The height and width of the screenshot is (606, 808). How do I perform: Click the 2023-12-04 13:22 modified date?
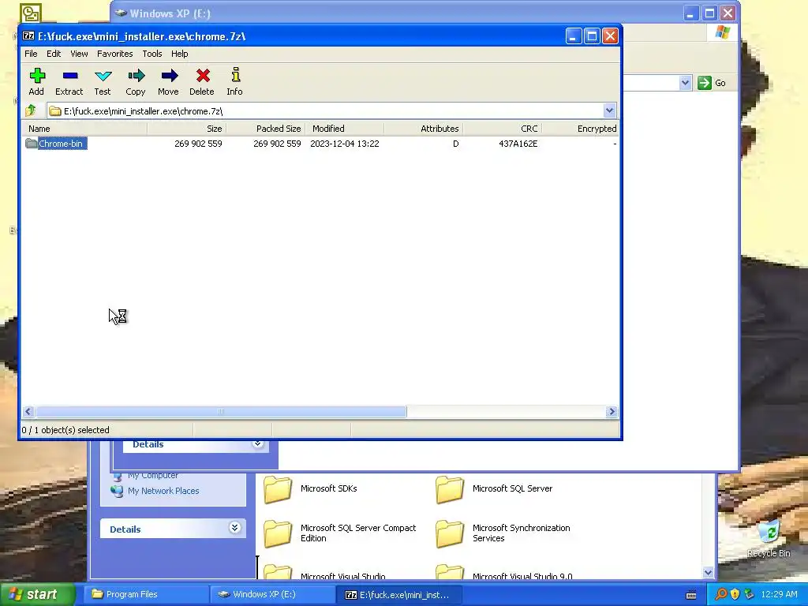pyautogui.click(x=344, y=144)
